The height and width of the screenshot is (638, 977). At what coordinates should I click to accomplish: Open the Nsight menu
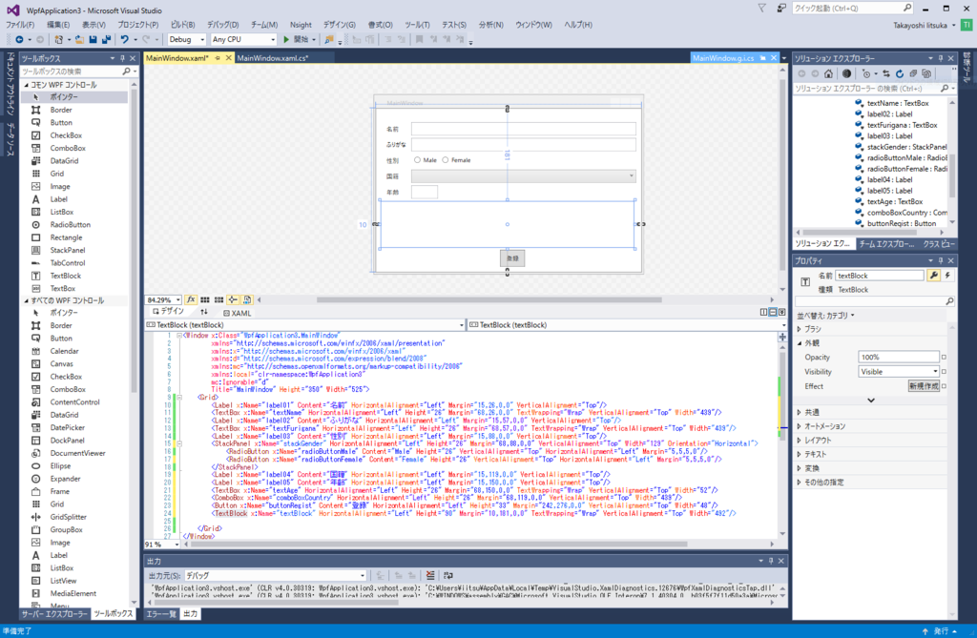[301, 25]
